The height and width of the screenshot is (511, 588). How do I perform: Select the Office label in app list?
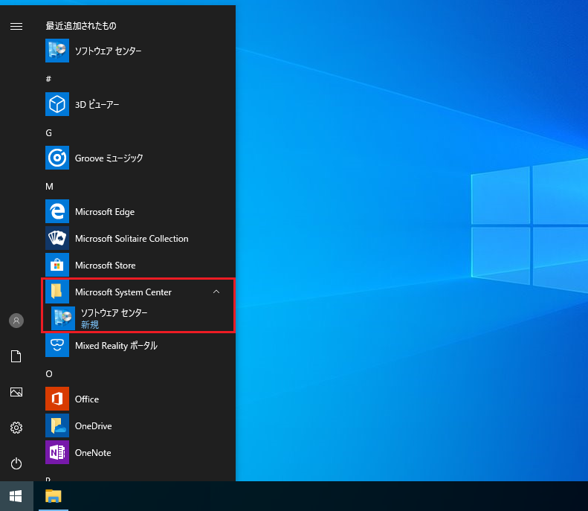87,399
